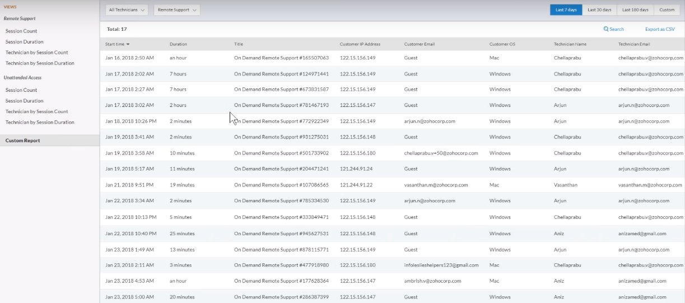The height and width of the screenshot is (303, 685).
Task: Select the Last 30 days range
Action: click(599, 10)
